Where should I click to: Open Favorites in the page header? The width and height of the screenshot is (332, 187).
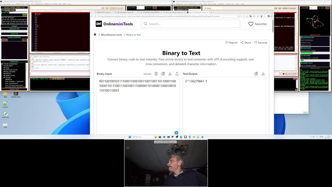pos(257,24)
